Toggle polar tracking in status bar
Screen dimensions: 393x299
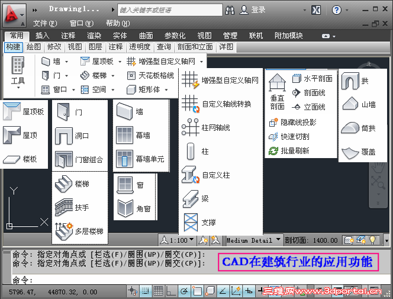point(184,291)
